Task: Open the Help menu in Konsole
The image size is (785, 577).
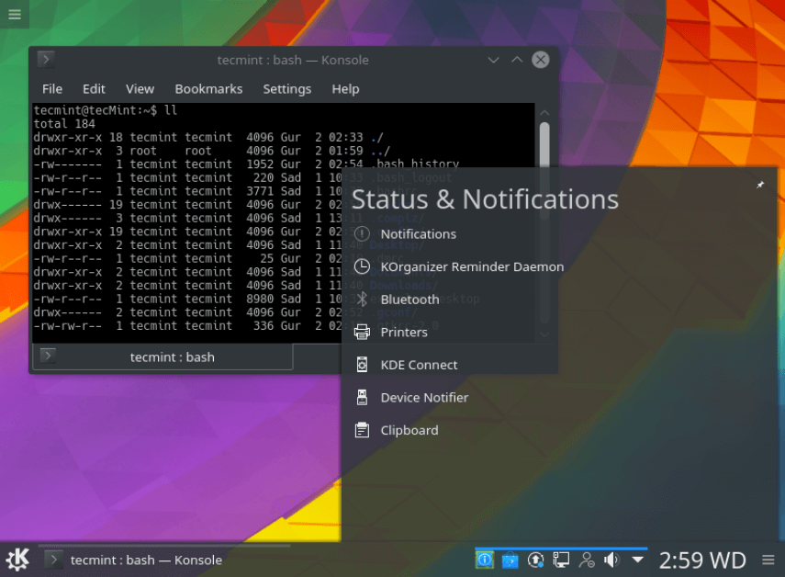Action: tap(345, 89)
